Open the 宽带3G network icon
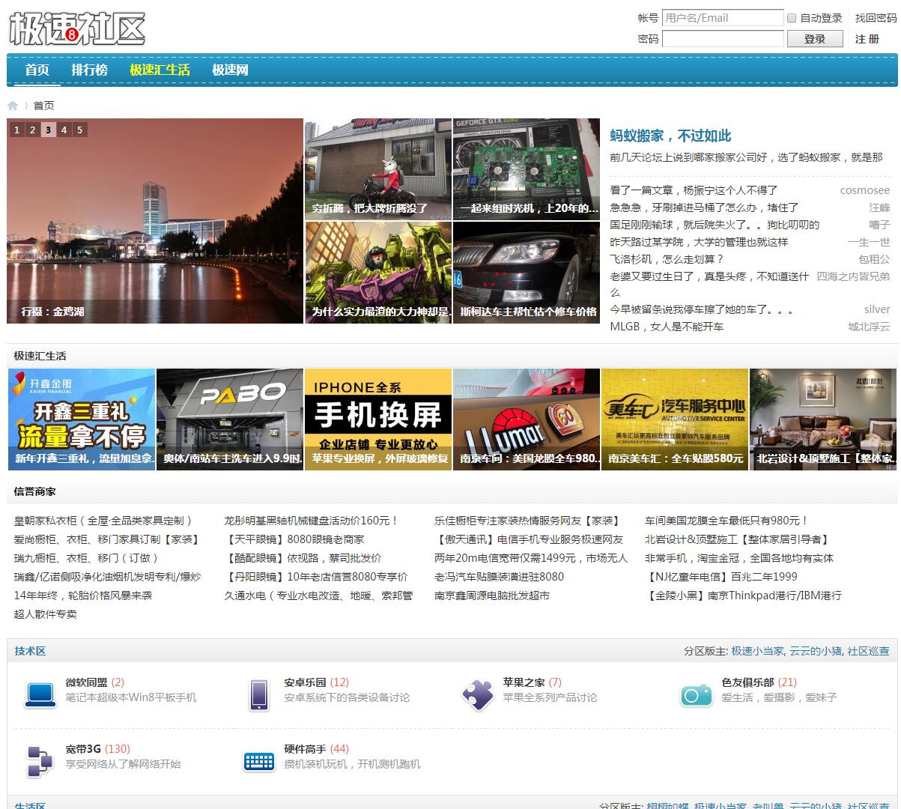The width and height of the screenshot is (901, 809). 40,761
